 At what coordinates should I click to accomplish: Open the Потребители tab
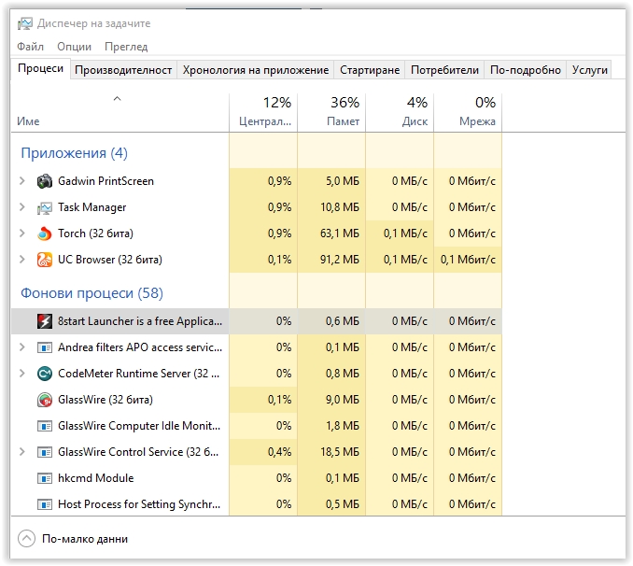[444, 70]
